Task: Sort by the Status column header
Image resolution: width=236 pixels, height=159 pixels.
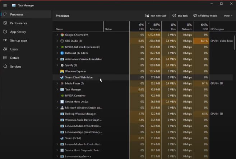Action: pos(116,26)
